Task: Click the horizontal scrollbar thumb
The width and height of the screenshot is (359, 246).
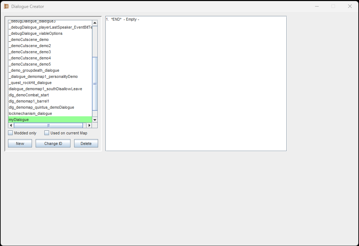Action: click(x=48, y=125)
